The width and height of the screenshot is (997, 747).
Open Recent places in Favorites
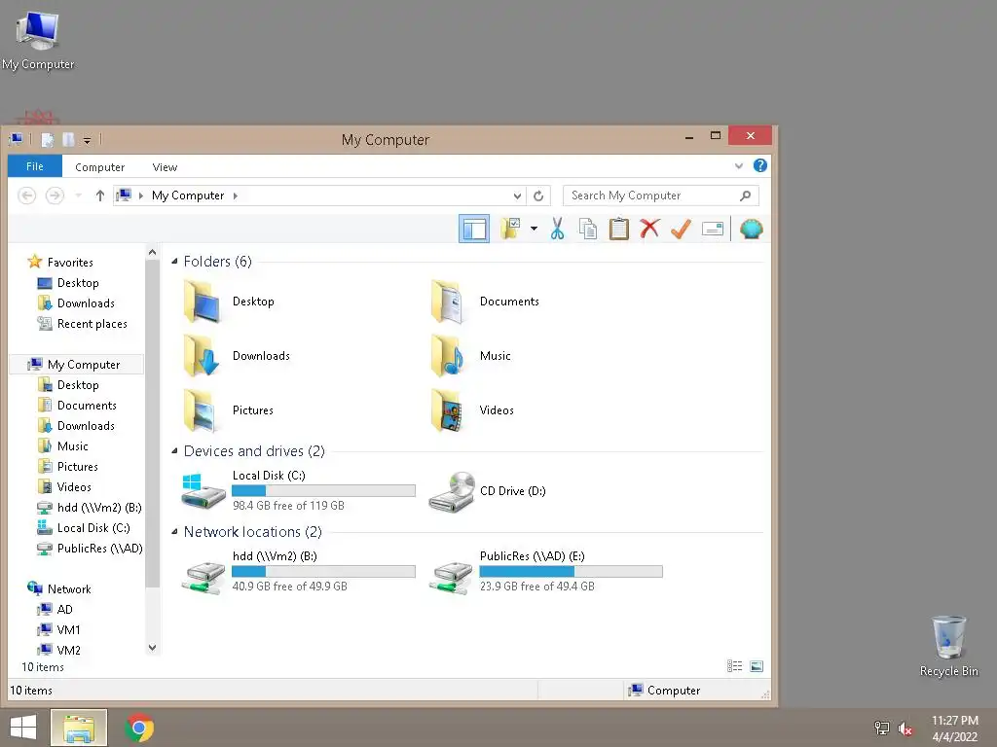(x=92, y=324)
